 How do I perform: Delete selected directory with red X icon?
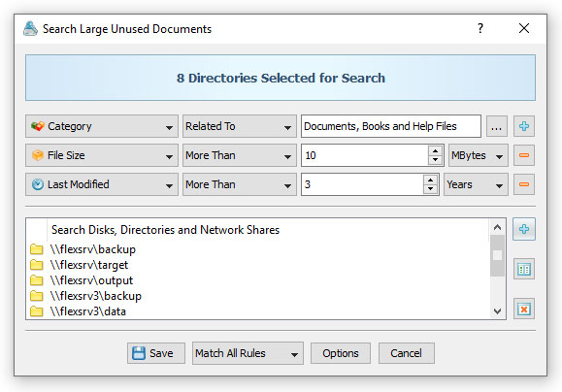523,309
